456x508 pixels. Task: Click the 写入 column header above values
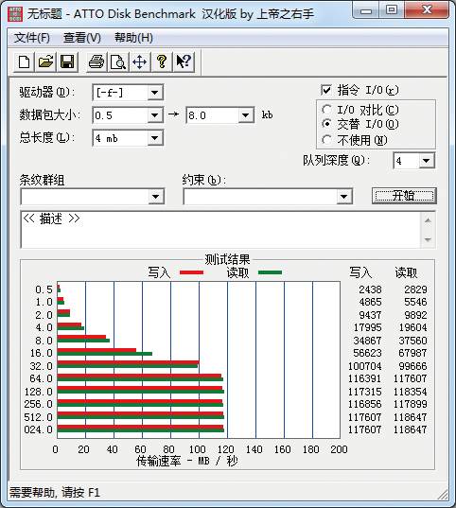[360, 272]
